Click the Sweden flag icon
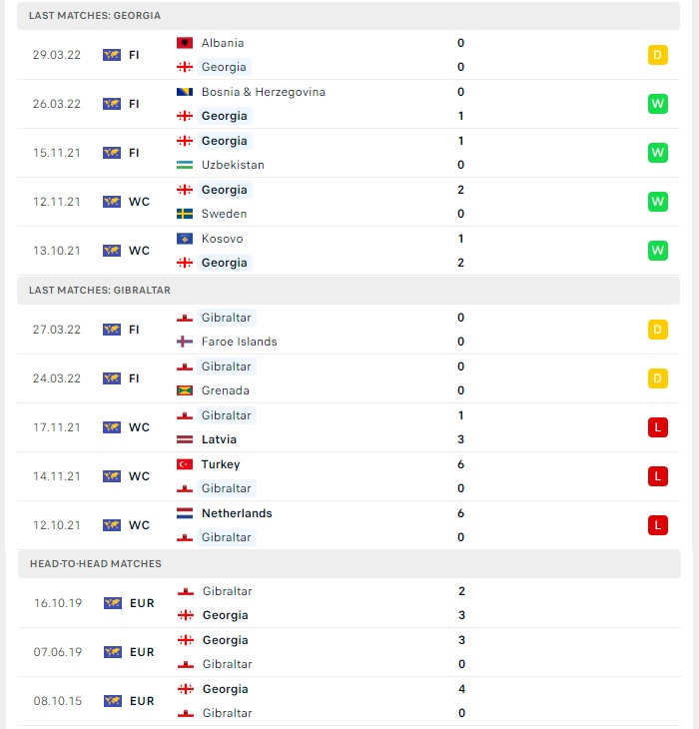Image resolution: width=699 pixels, height=729 pixels. (x=185, y=214)
